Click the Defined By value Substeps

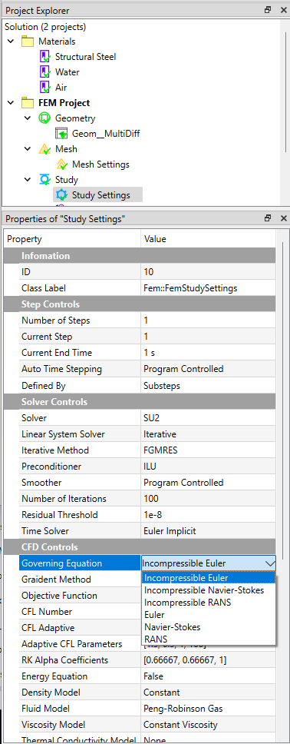pyautogui.click(x=209, y=386)
